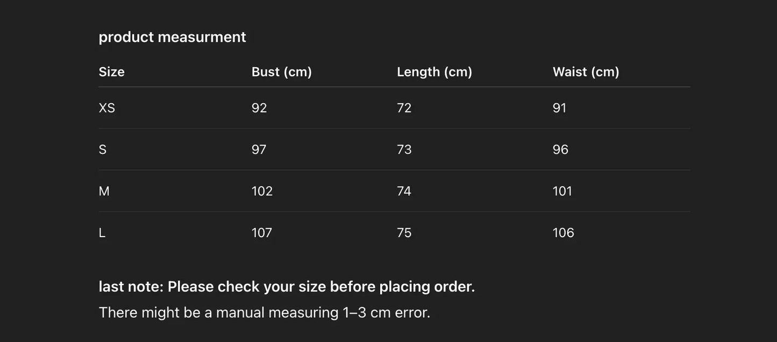This screenshot has width=777, height=342.
Task: Click the S bust value 97
Action: [x=259, y=149]
